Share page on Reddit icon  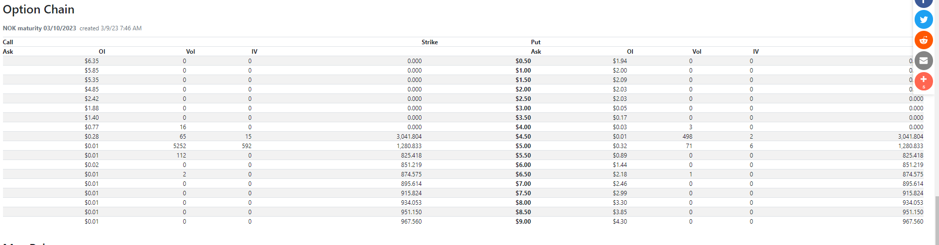[x=924, y=40]
